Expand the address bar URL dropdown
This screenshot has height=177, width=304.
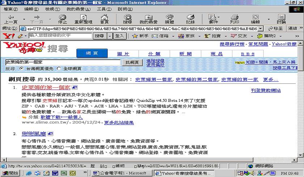pyautogui.click(x=260, y=29)
